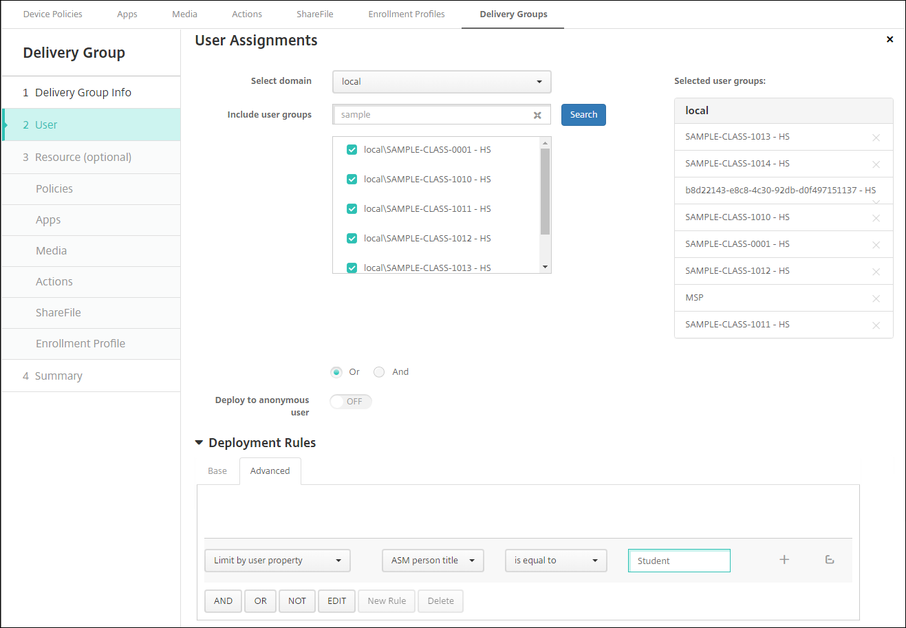The width and height of the screenshot is (906, 628).
Task: Toggle Deploy to anonymous user switch
Action: coord(351,402)
